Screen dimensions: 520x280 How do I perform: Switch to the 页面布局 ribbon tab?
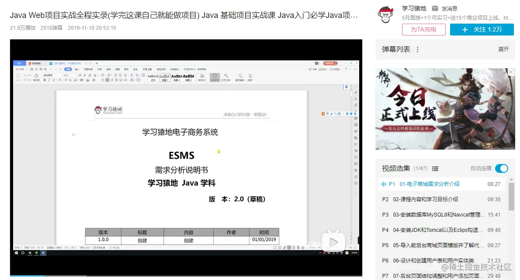pos(88,70)
